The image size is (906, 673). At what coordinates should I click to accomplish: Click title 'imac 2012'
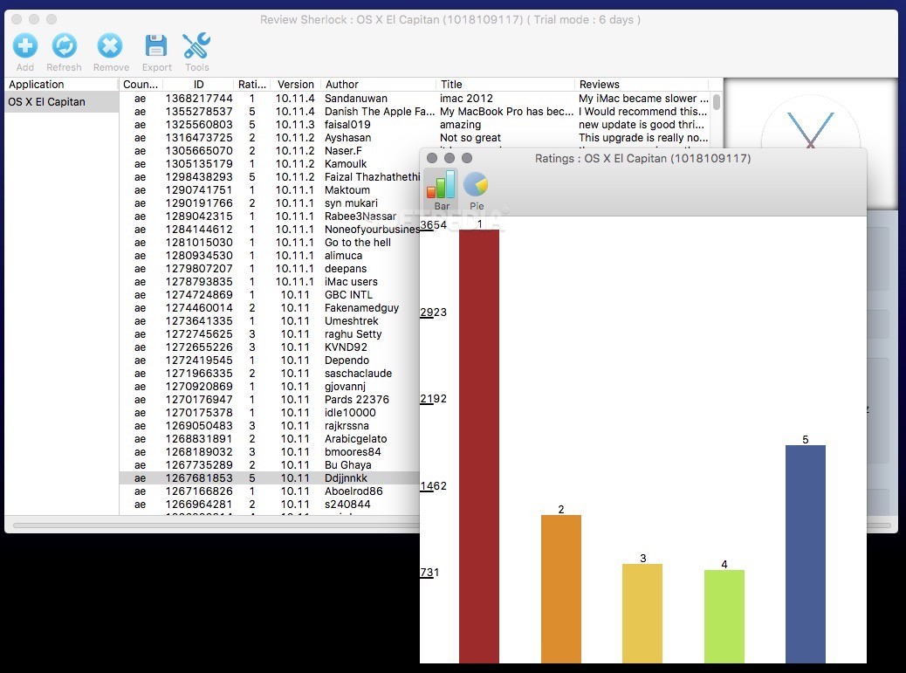tap(466, 99)
